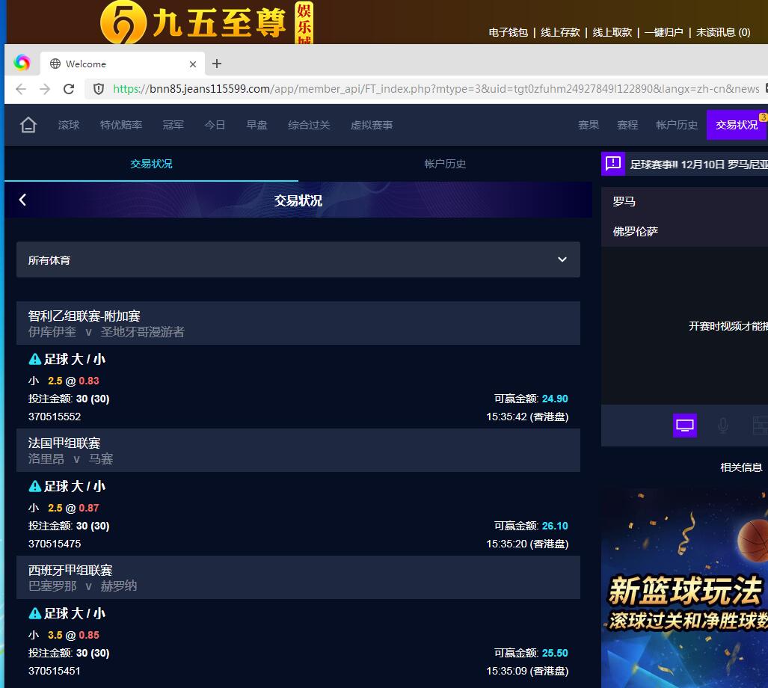This screenshot has width=768, height=688.
Task: Click the shield security icon in the address bar
Action: tap(99, 89)
